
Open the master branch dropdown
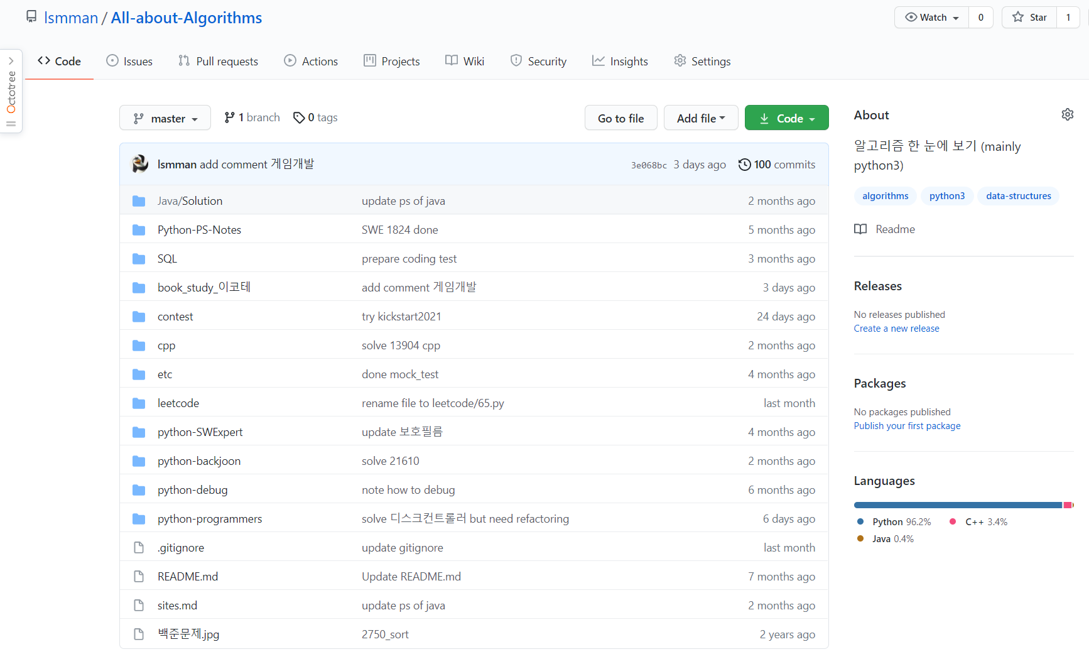tap(165, 118)
